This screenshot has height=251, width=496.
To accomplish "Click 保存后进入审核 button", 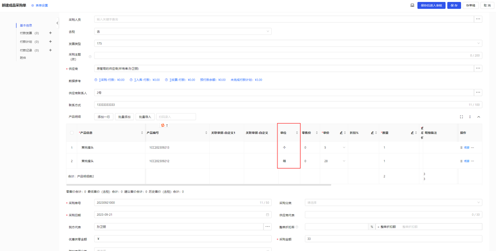I will (x=431, y=5).
